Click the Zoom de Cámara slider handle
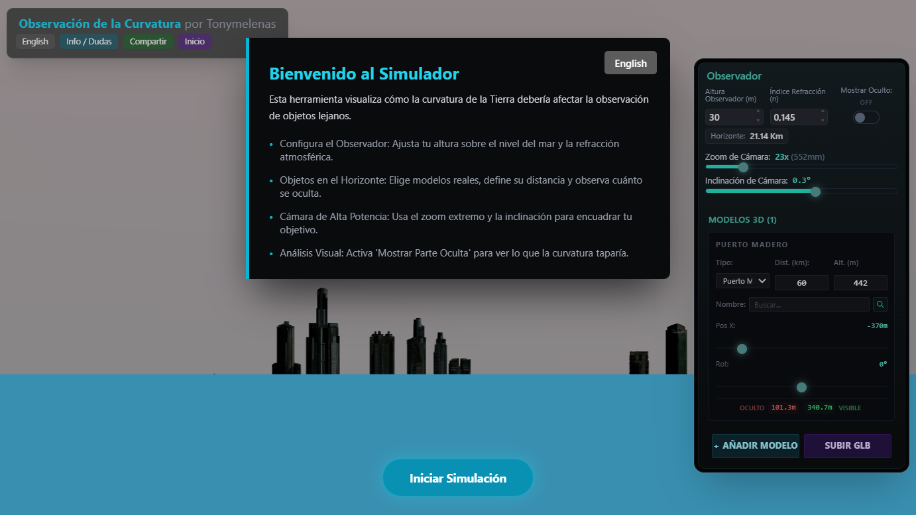This screenshot has height=515, width=916. tap(743, 167)
